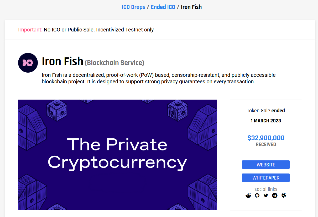Open the WHITEPAPER button
Image resolution: width=318 pixels, height=217 pixels.
click(266, 178)
